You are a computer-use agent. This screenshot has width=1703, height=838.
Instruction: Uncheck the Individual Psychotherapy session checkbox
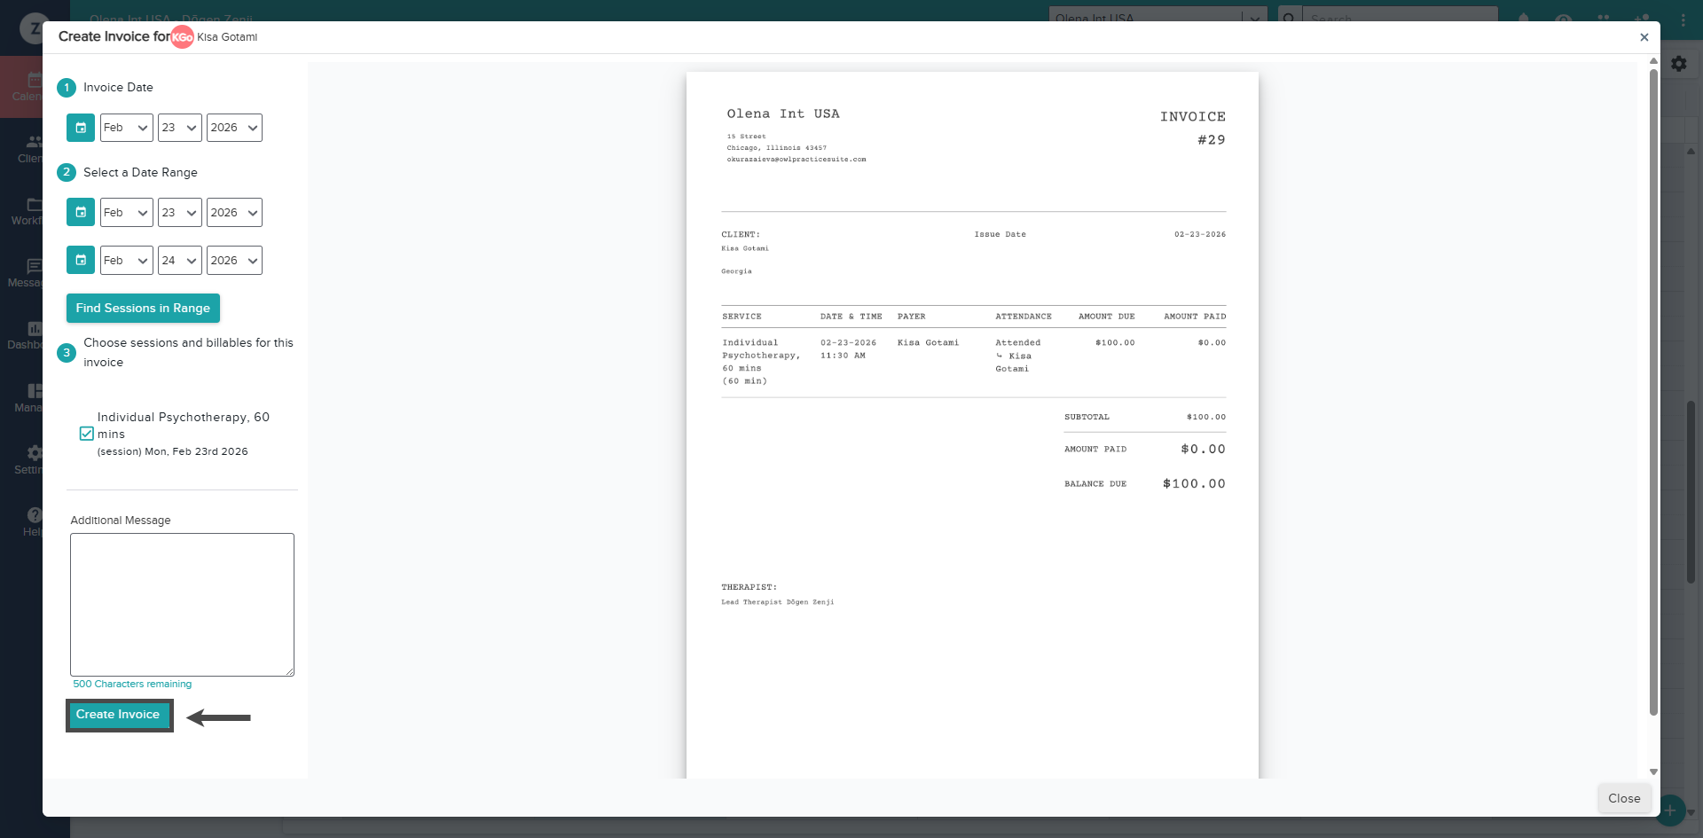[87, 434]
